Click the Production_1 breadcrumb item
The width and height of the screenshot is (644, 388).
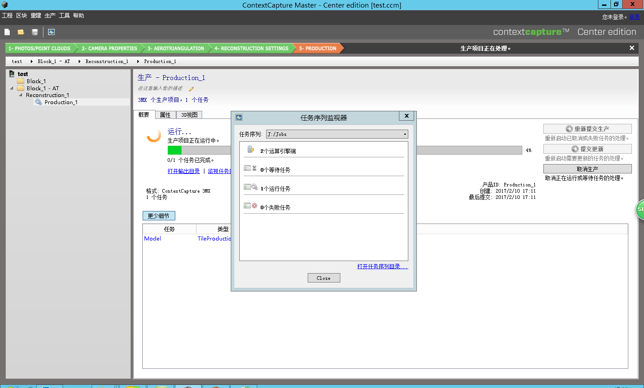(x=160, y=61)
